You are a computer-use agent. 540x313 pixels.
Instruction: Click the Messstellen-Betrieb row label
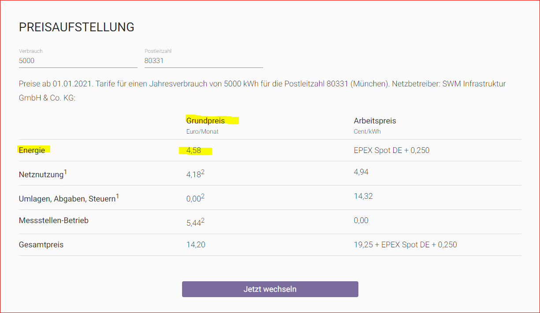pyautogui.click(x=53, y=220)
